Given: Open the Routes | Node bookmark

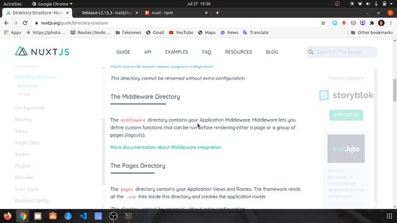Looking at the screenshot, I should (x=91, y=32).
